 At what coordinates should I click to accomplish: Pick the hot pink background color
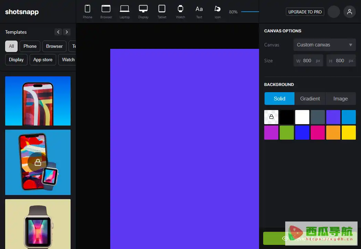point(318,133)
